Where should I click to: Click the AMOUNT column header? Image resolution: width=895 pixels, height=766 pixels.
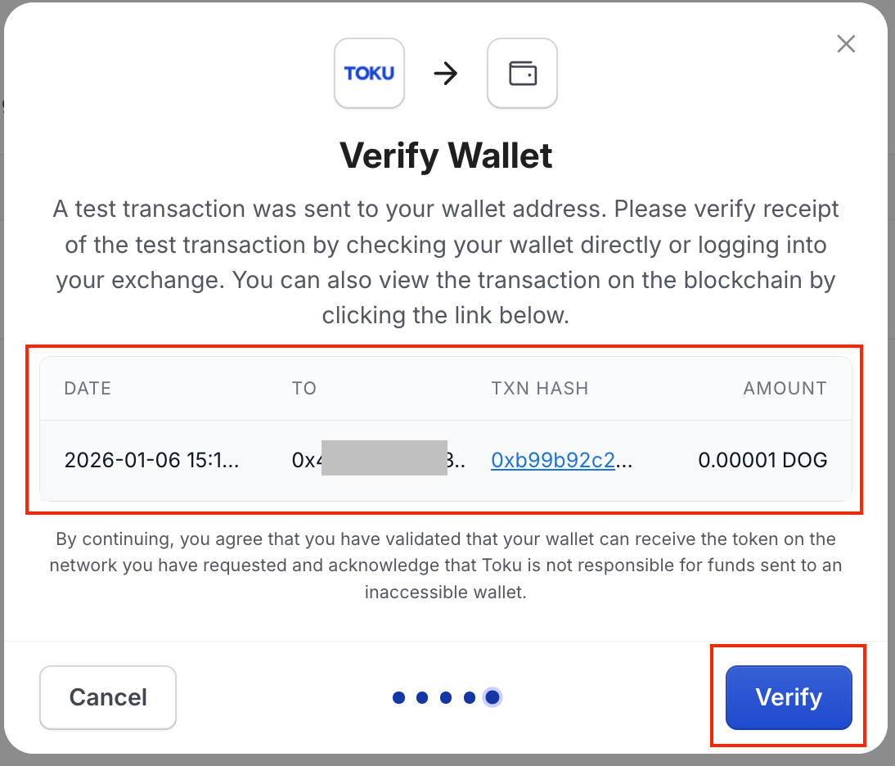coord(785,388)
